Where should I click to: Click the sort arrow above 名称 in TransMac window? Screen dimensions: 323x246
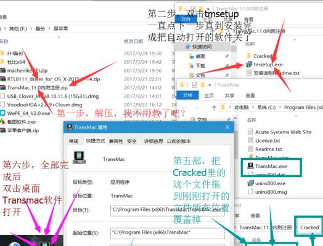click(x=296, y=116)
